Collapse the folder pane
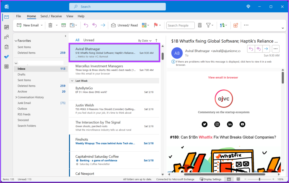 [x=65, y=36]
